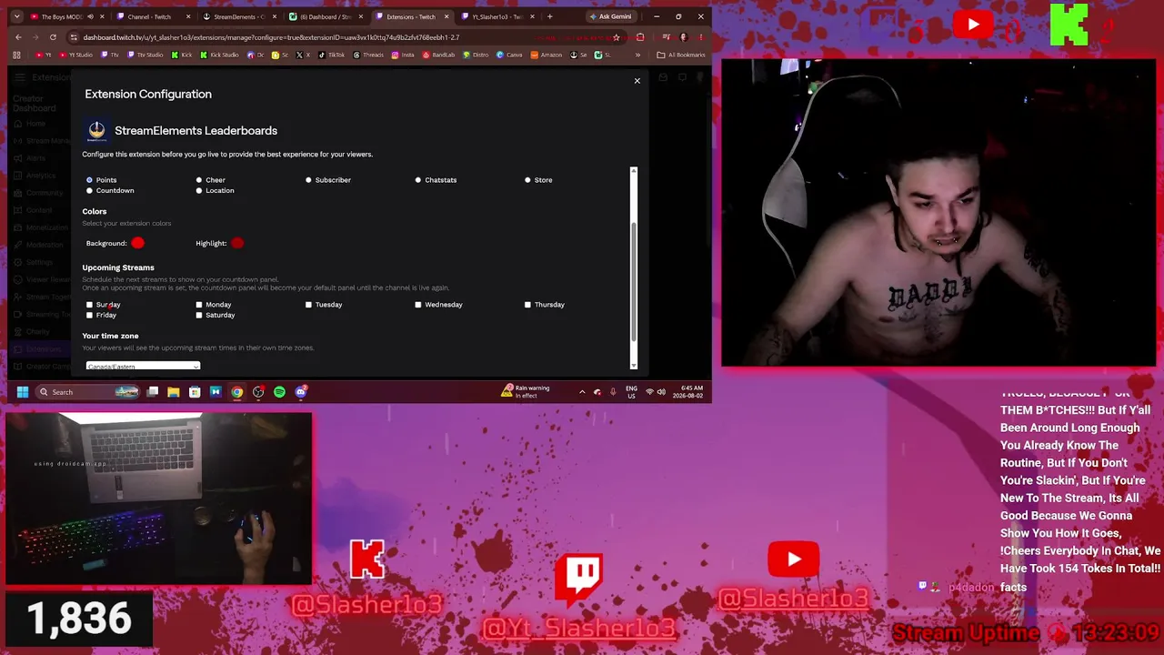The width and height of the screenshot is (1164, 655).
Task: Open the Threads bookmark
Action: click(x=368, y=55)
